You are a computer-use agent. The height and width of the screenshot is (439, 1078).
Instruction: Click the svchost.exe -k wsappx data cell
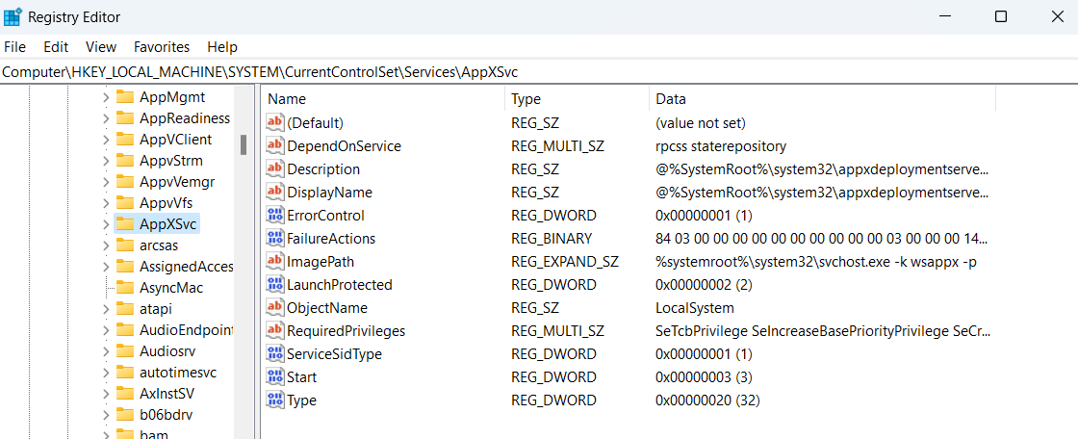[x=816, y=262]
